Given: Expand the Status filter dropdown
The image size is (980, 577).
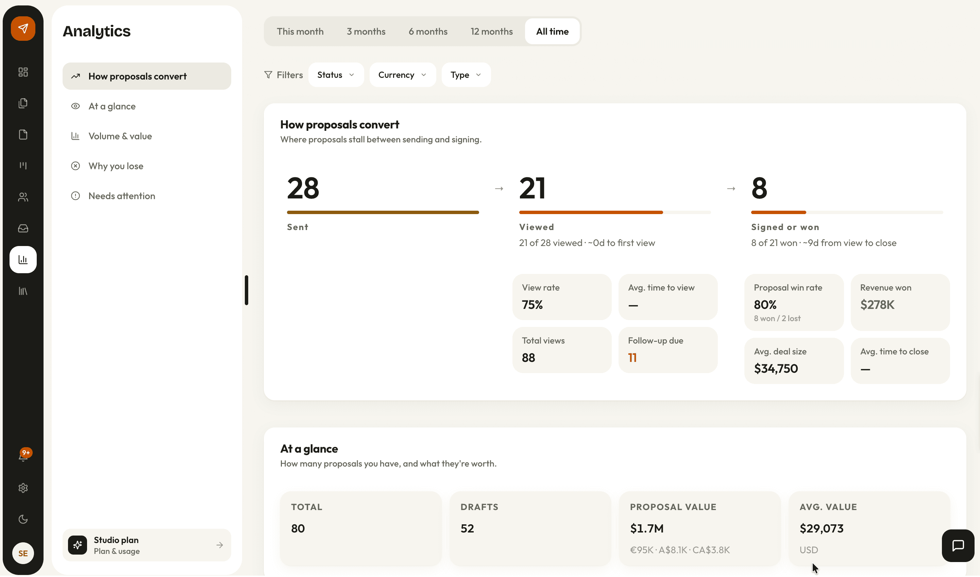Looking at the screenshot, I should [336, 75].
